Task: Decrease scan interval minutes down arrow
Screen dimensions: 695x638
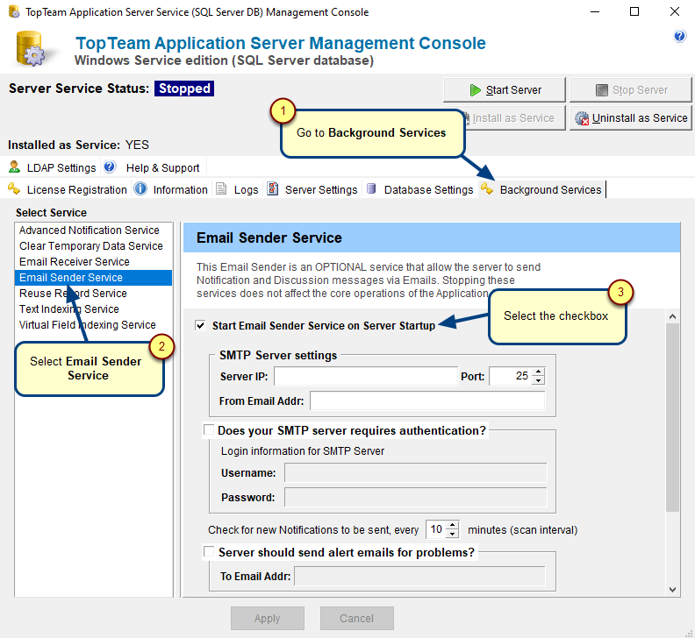Action: [452, 534]
